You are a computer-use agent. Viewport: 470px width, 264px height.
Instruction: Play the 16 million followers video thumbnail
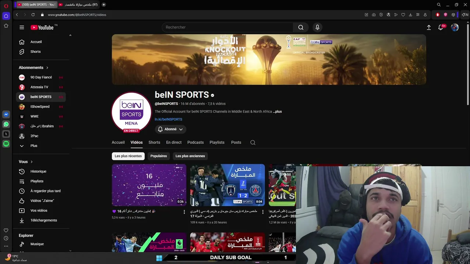[x=149, y=185]
